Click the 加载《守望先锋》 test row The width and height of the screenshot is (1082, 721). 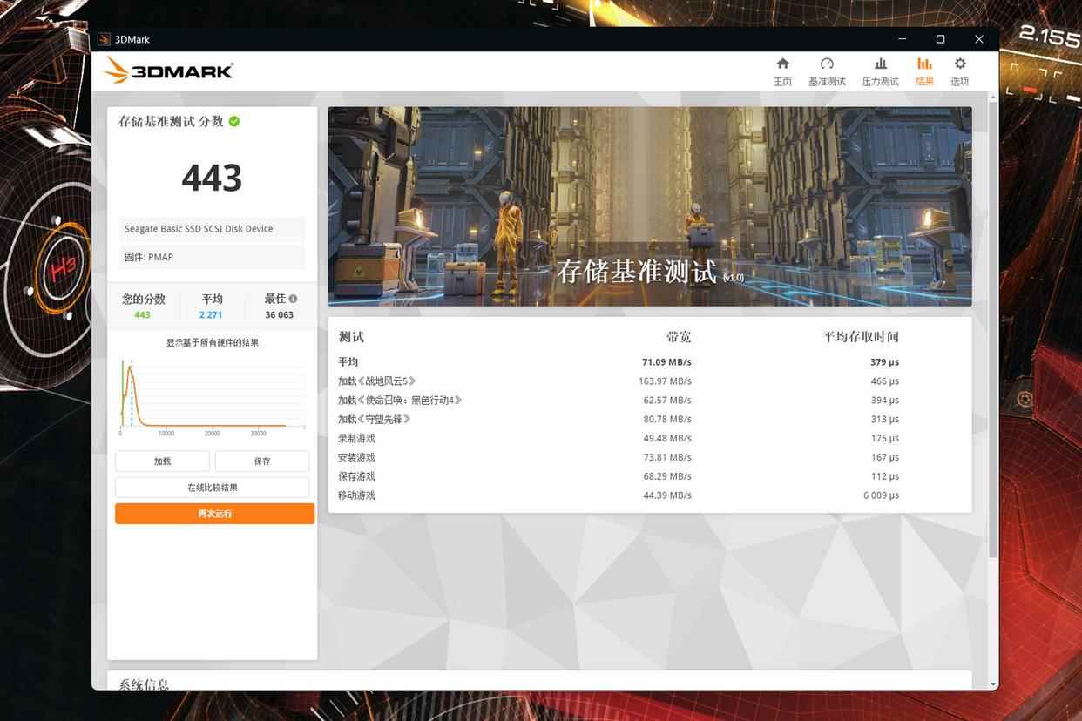coord(649,419)
